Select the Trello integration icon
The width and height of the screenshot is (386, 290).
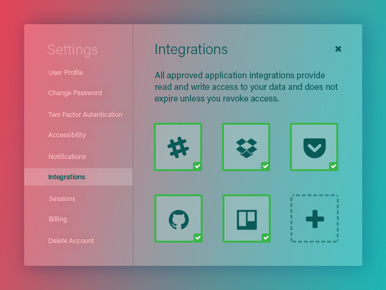[246, 218]
